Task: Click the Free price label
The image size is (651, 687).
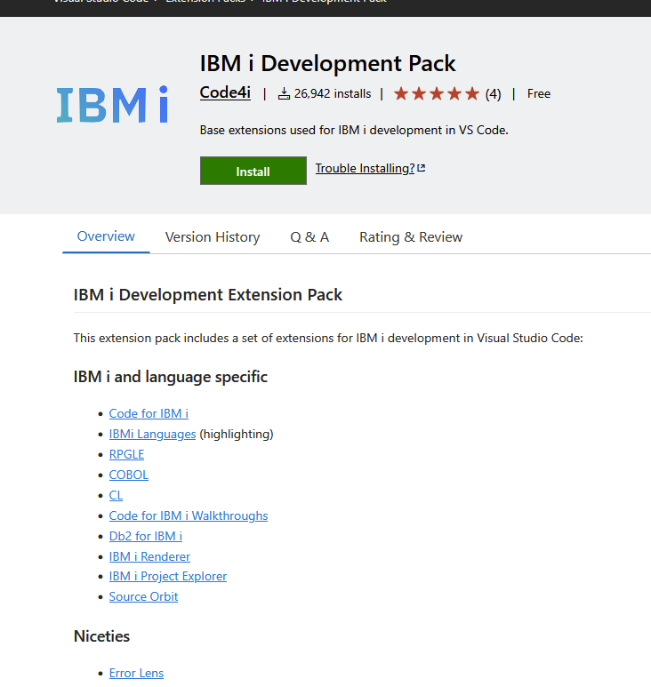Action: click(x=539, y=93)
